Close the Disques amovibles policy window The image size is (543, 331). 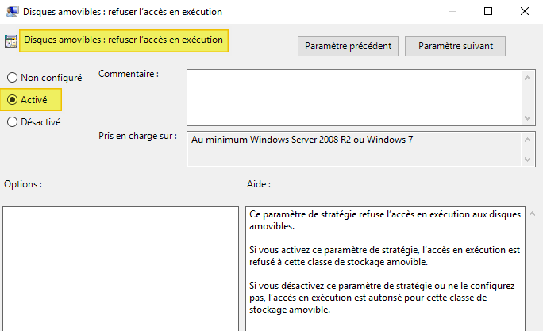click(525, 12)
